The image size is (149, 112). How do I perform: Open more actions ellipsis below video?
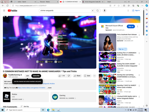(x=94, y=76)
